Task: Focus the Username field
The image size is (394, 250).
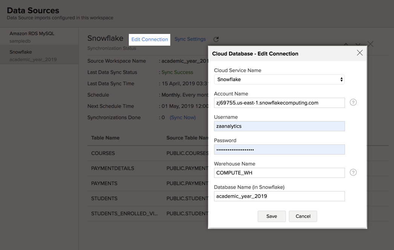Action: pyautogui.click(x=279, y=126)
